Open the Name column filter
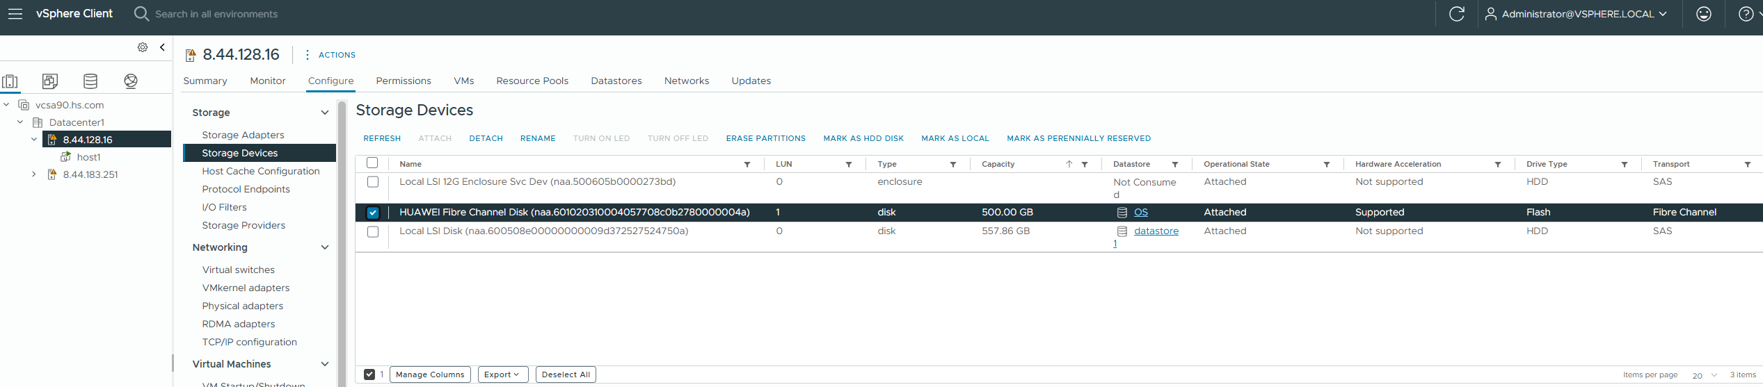This screenshot has width=1763, height=387. 747,165
